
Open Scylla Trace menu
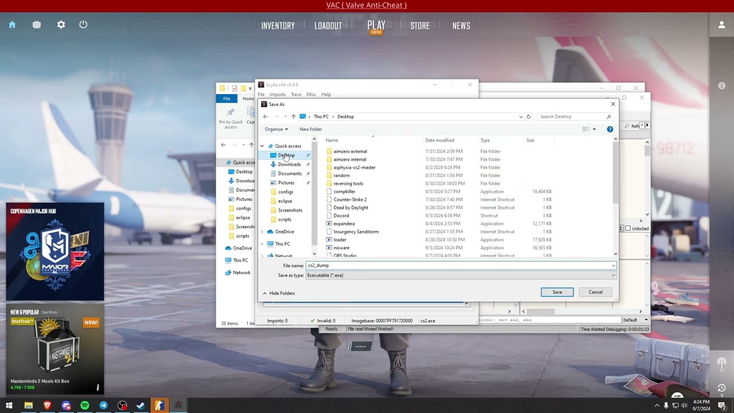pos(296,94)
